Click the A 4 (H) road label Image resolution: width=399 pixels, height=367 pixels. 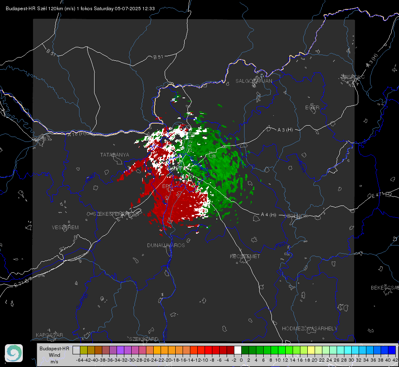(269, 215)
